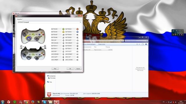The height and width of the screenshot is (104, 186).
Task: Click the stick icon beside AXIS 2 UP
Action: (x=77, y=57)
